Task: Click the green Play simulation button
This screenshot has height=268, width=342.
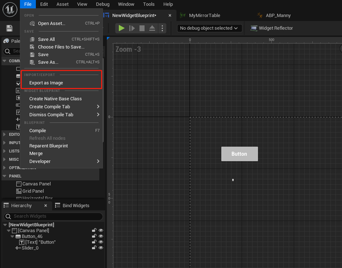Action: tap(121, 28)
